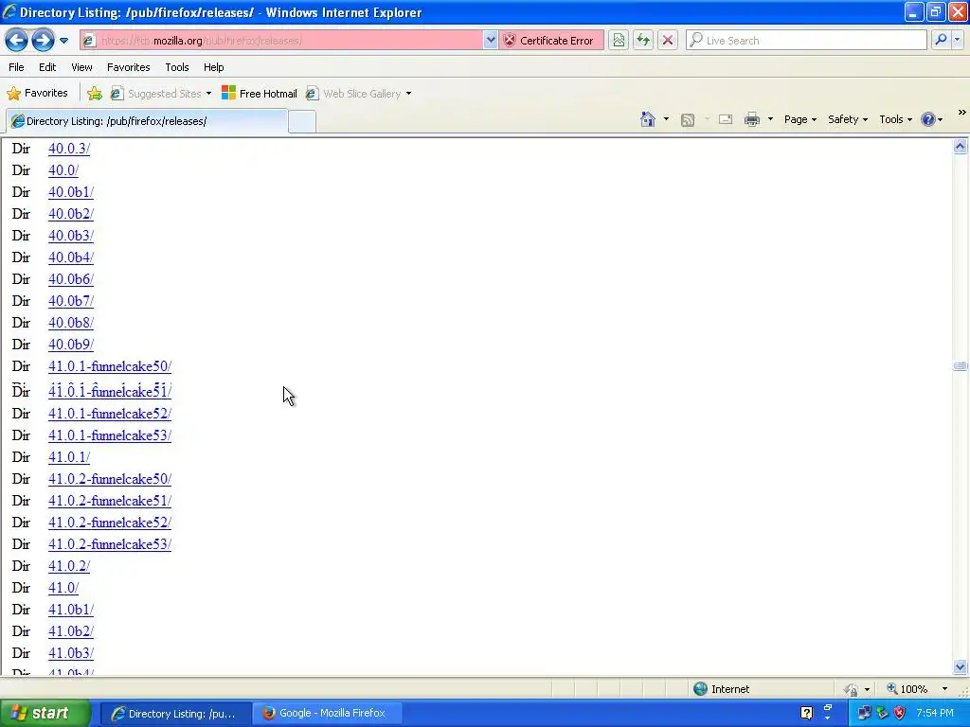Image resolution: width=970 pixels, height=727 pixels.
Task: Open a new blank tab
Action: click(x=302, y=122)
